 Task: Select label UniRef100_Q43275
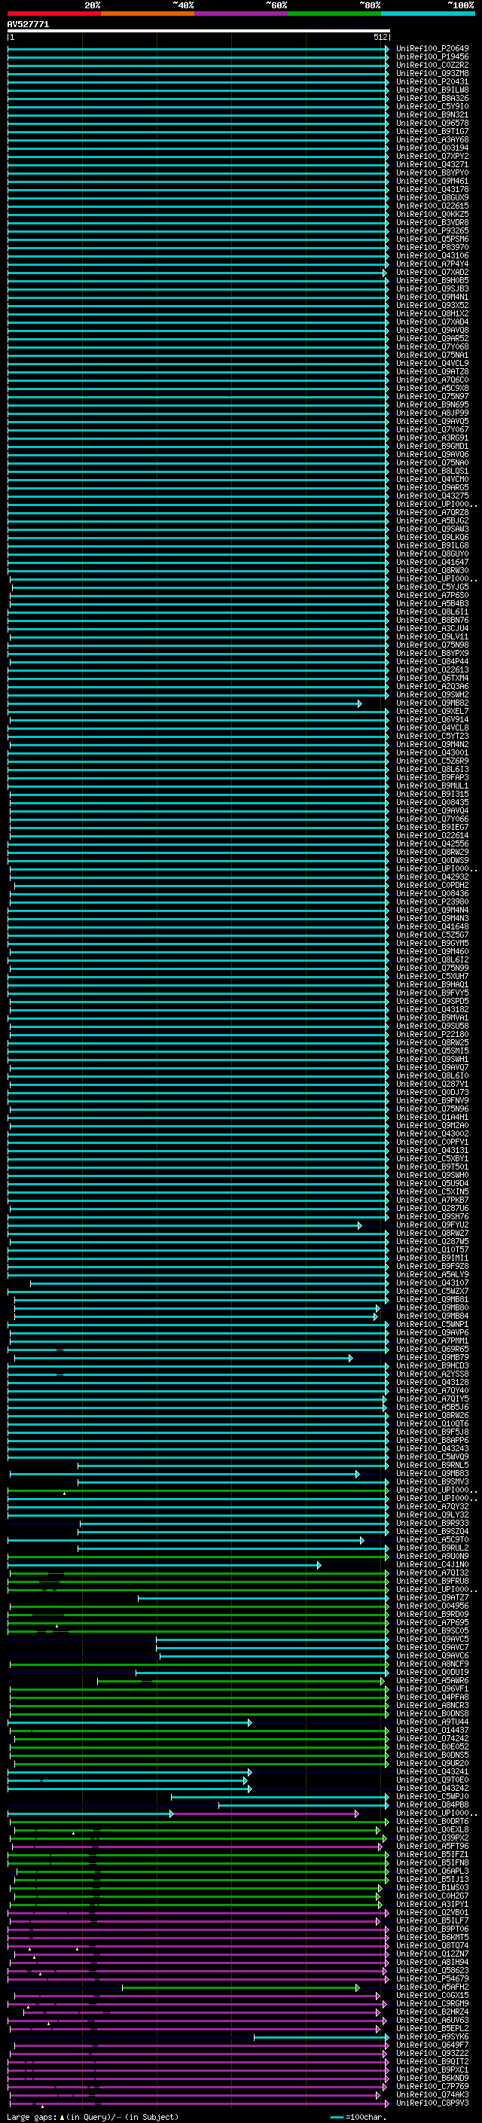click(x=432, y=496)
